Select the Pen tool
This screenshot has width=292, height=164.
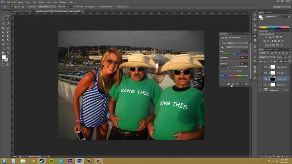point(3,44)
